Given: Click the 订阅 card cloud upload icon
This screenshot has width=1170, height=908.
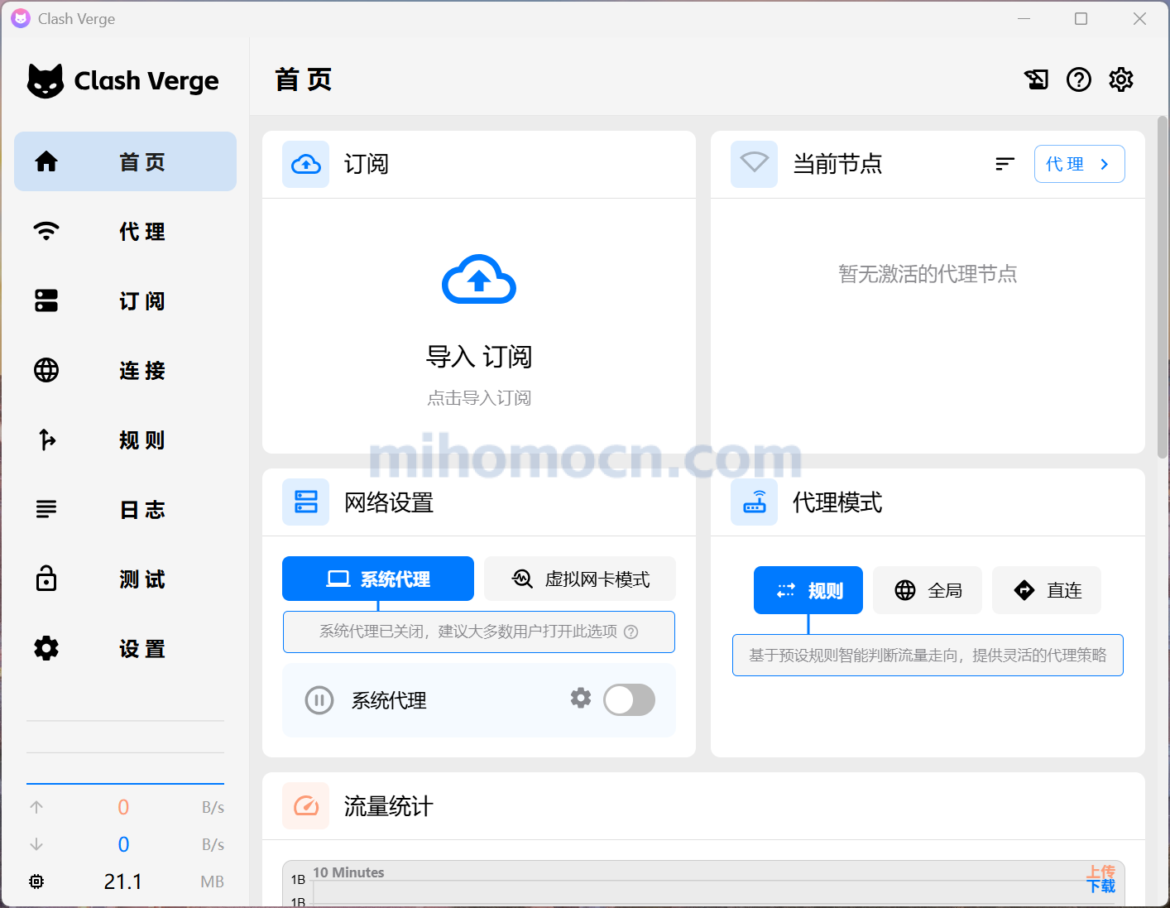Looking at the screenshot, I should click(x=306, y=164).
